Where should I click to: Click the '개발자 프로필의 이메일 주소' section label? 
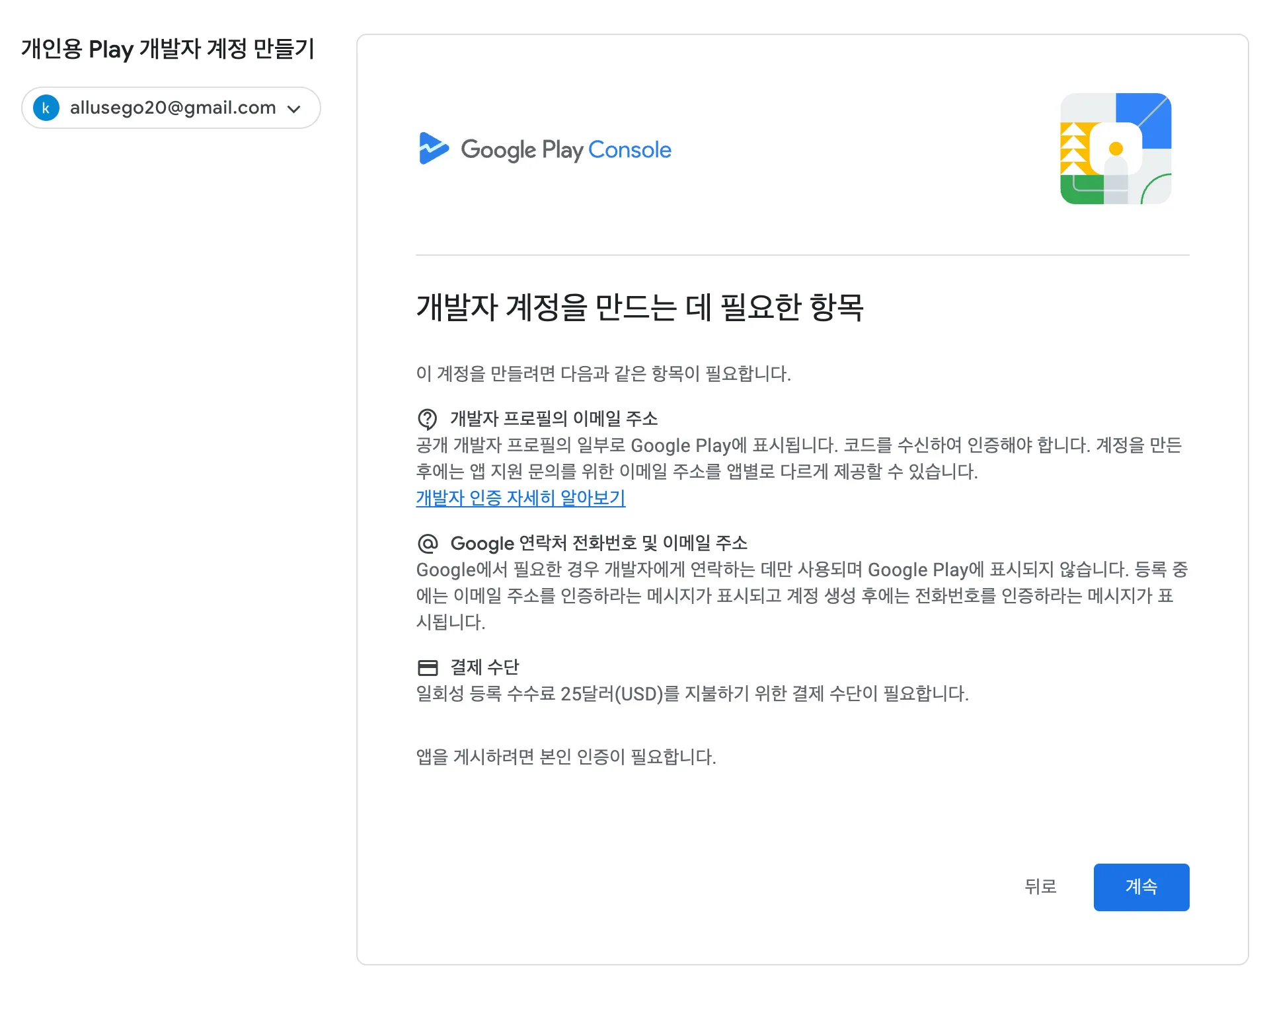point(553,418)
